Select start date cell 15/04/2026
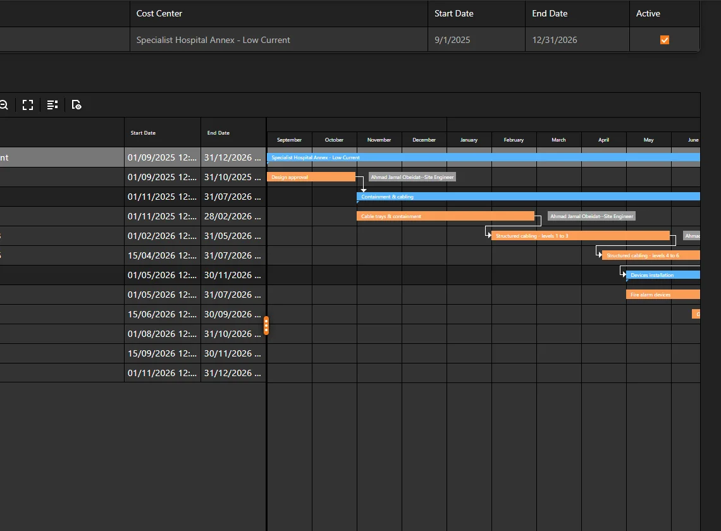The height and width of the screenshot is (531, 721). [x=163, y=255]
